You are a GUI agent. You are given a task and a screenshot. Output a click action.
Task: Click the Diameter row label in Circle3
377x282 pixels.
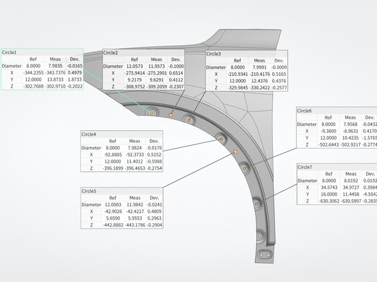pos(216,68)
